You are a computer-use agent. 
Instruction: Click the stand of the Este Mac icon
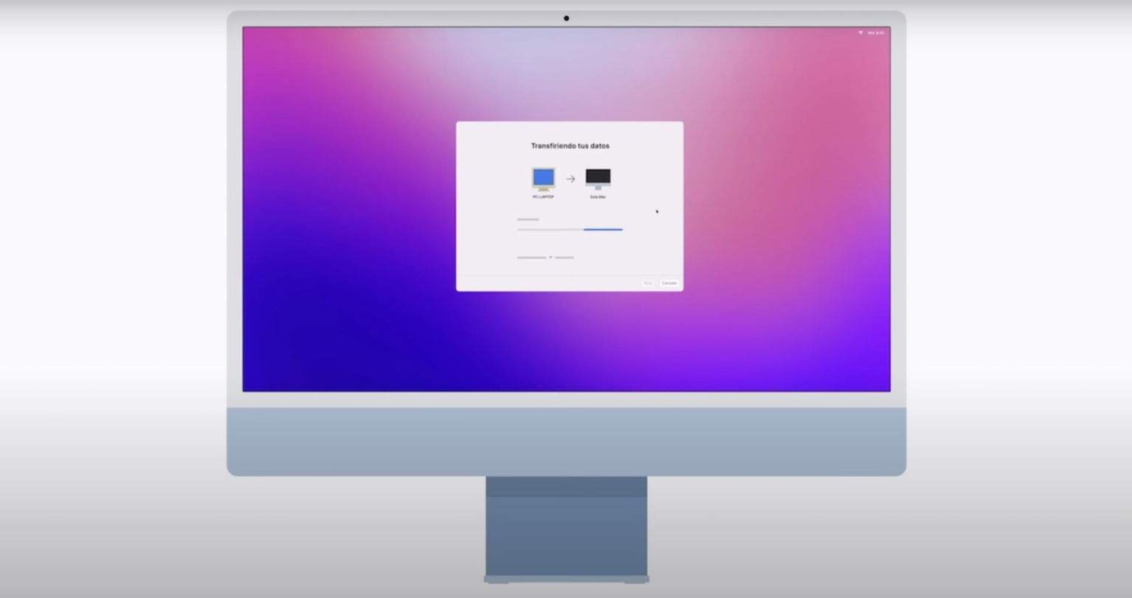[598, 188]
